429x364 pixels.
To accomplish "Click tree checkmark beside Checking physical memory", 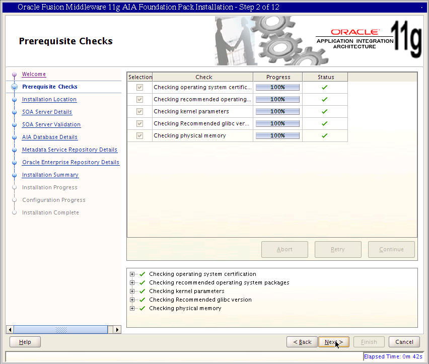I will click(x=142, y=308).
